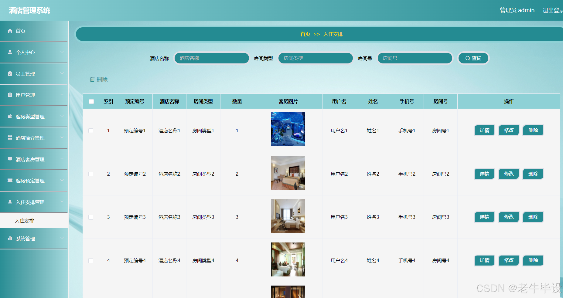Click the 员工管理 sidebar icon
Viewport: 563px width, 298px height.
[10, 73]
